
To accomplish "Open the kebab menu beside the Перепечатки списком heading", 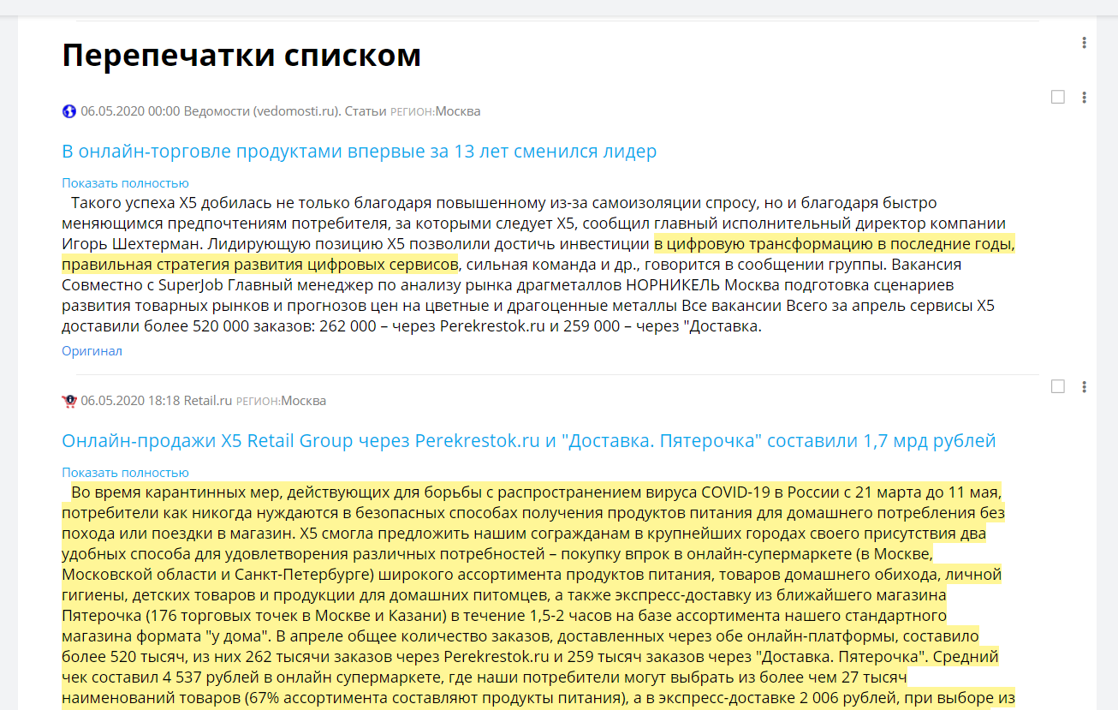I will (x=1084, y=43).
